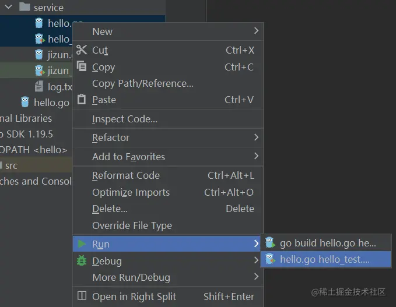Click gopher test icon beside jizun_ file

40,70
